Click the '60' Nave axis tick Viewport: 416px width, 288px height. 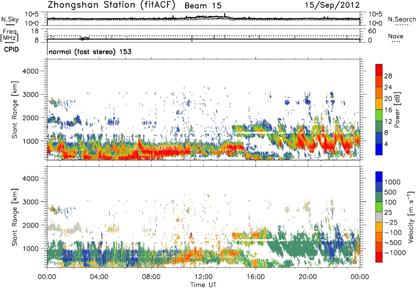tap(372, 31)
